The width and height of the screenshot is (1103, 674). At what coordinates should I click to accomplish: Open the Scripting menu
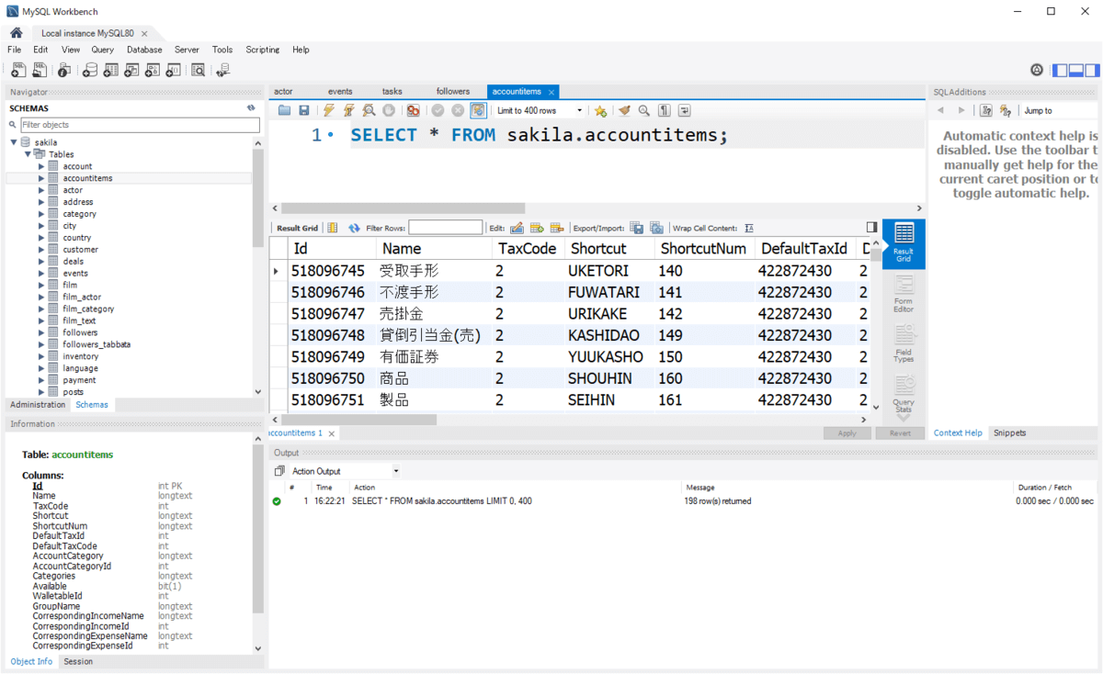coord(263,50)
